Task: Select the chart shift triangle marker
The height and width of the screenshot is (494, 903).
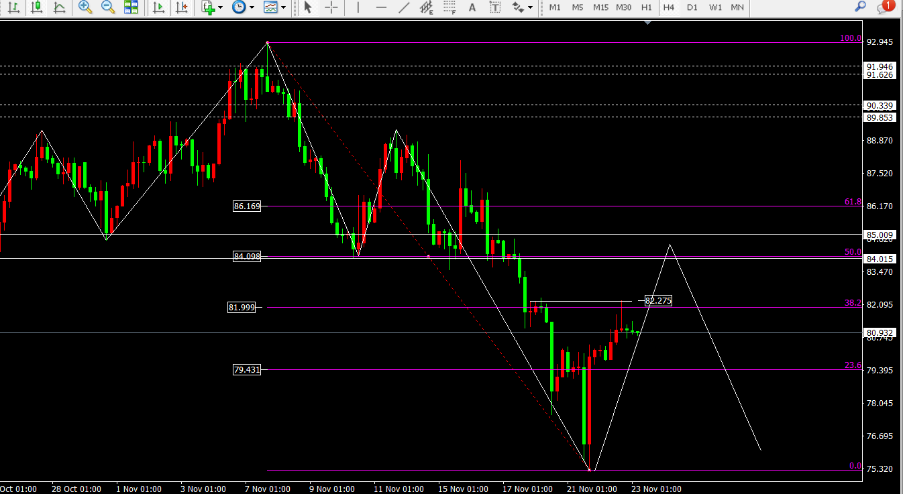Action: [647, 23]
